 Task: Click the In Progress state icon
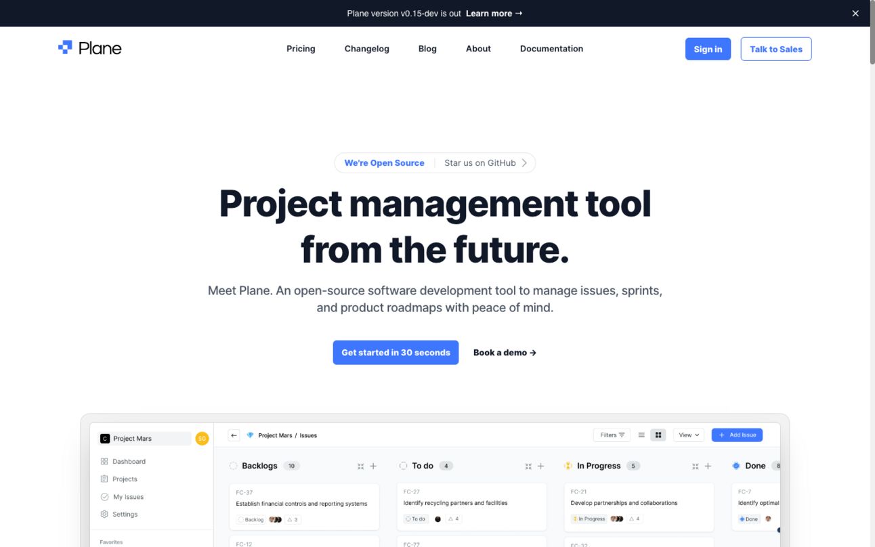[x=568, y=466]
